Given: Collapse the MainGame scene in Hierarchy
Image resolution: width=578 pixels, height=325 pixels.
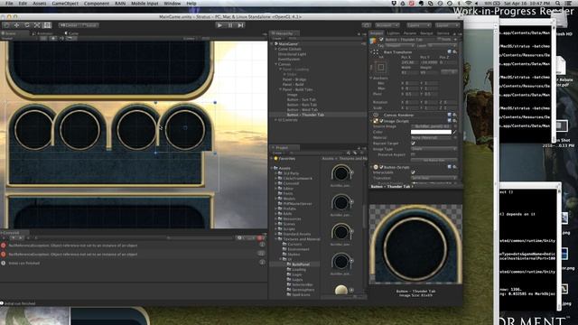Looking at the screenshot, I should click(x=272, y=44).
